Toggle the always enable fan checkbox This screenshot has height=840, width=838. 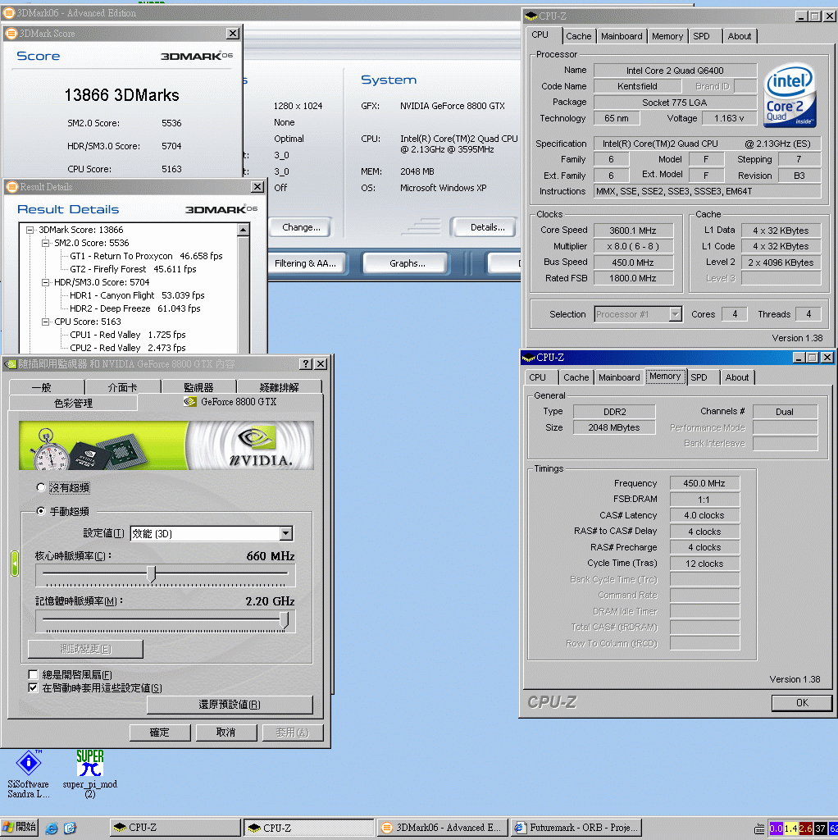click(x=33, y=674)
